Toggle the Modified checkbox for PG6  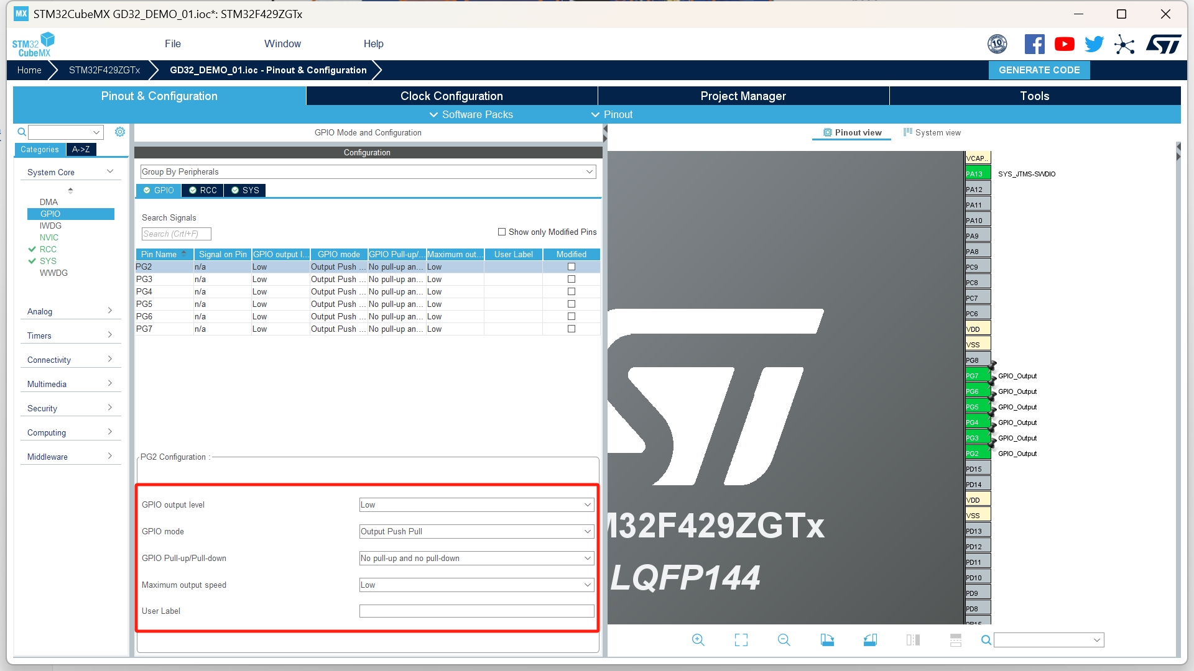tap(572, 316)
